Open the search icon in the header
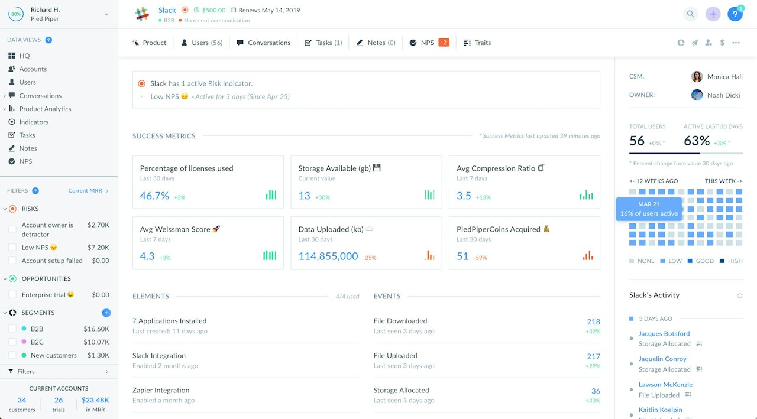Screen dimensions: 757x419 coord(690,14)
